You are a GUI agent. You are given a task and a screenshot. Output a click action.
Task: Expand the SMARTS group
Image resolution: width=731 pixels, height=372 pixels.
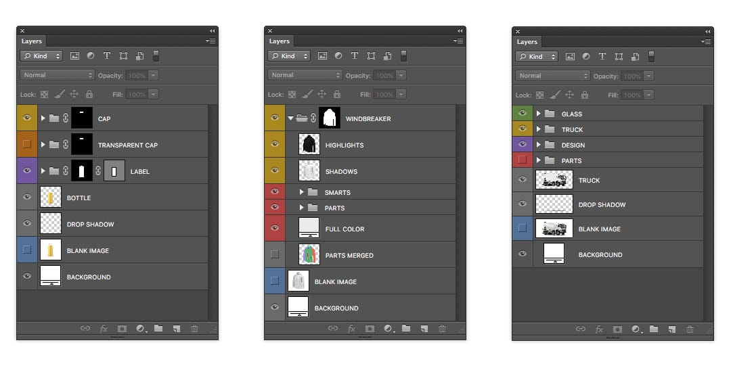coord(302,192)
